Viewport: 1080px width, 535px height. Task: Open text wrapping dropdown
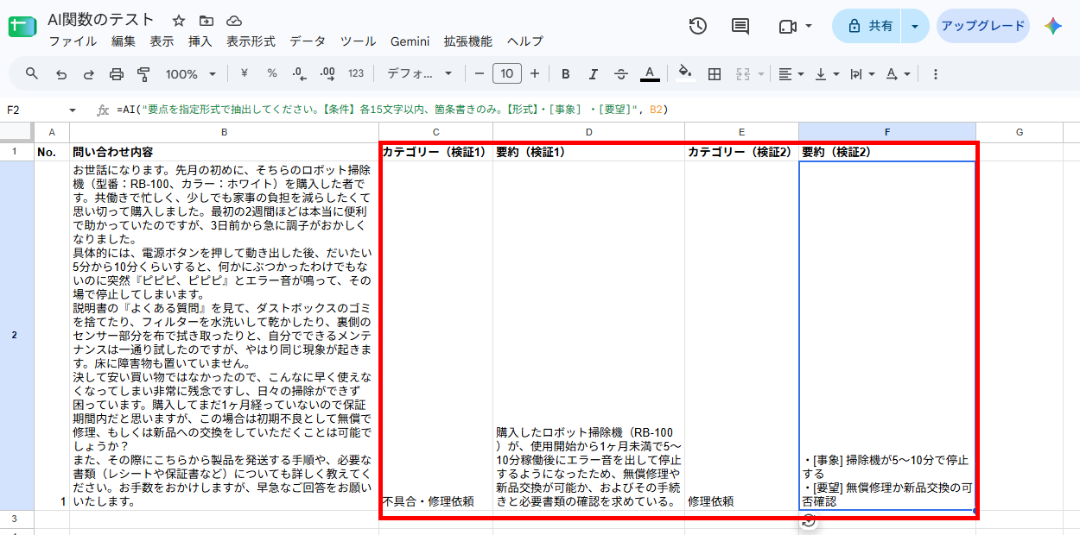coord(862,74)
